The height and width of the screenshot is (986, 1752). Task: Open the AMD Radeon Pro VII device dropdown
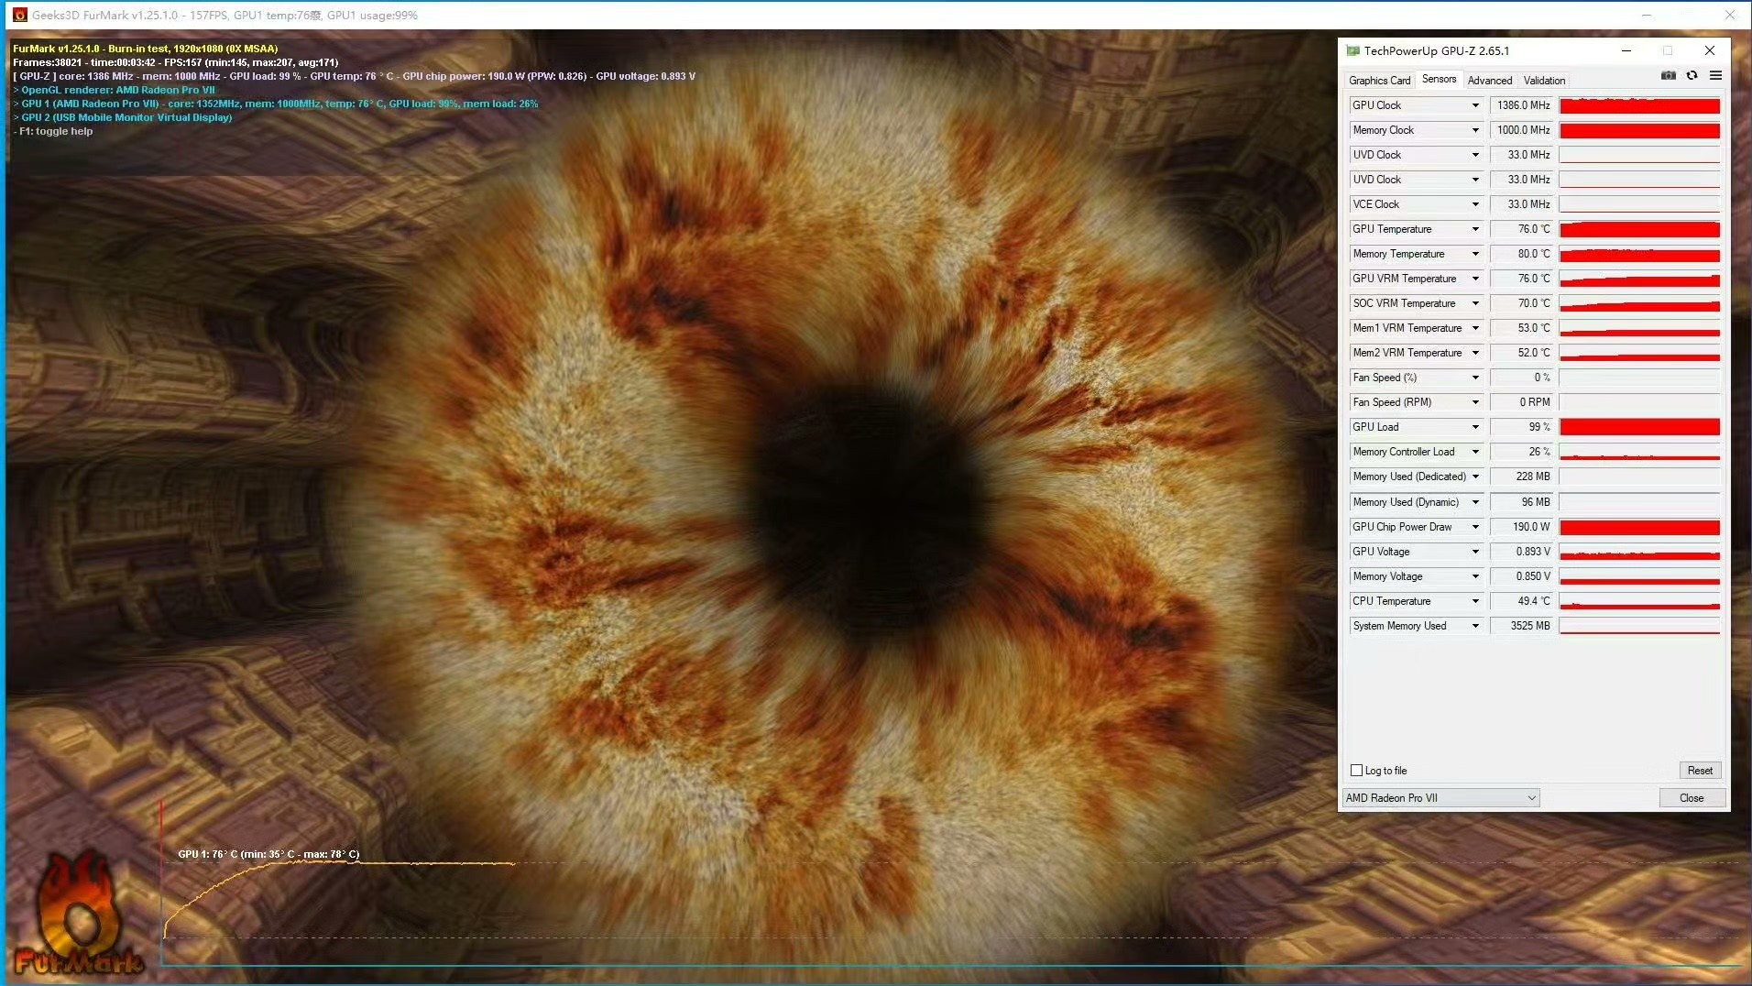coord(1440,798)
